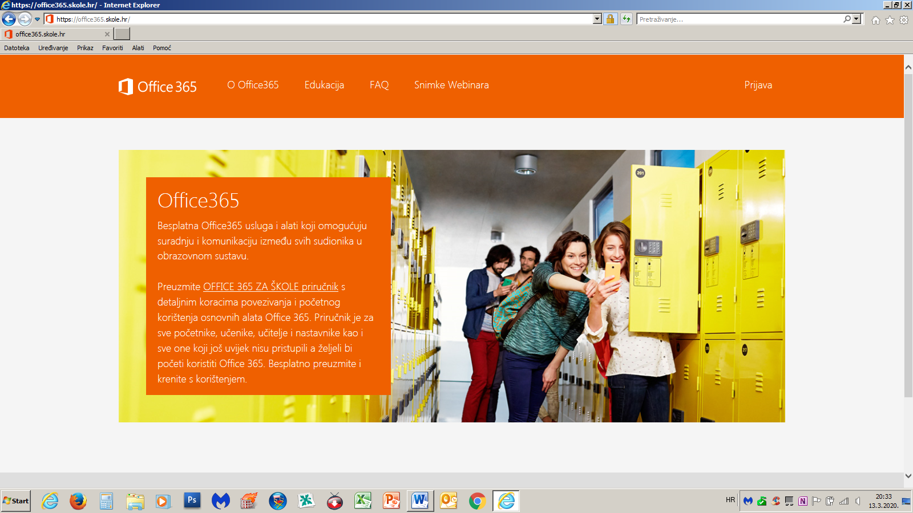Click the HR language indicator
This screenshot has width=913, height=513.
[730, 500]
